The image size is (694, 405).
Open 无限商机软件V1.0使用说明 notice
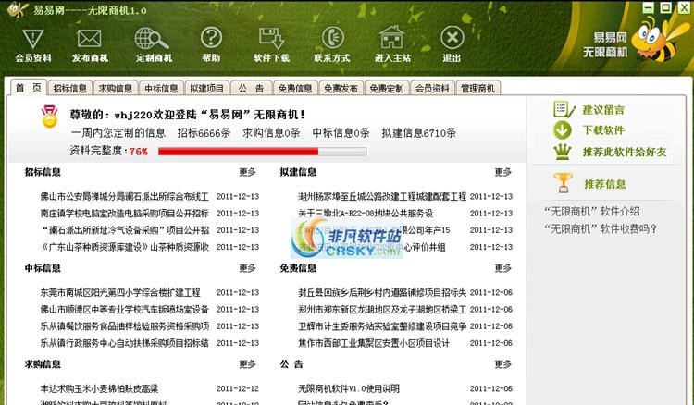click(348, 388)
